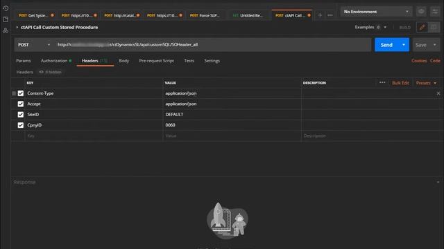444x249 pixels.
Task: Open the headers column options ellipsis
Action: [x=382, y=82]
